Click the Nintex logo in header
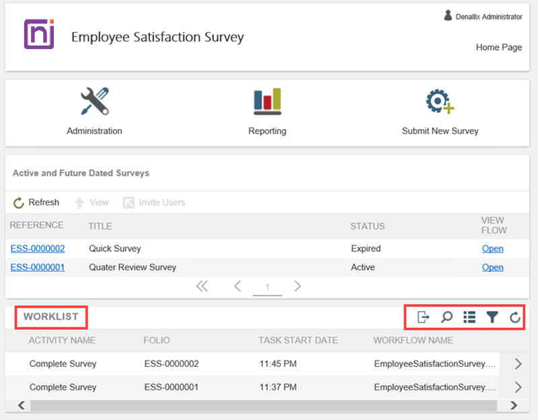The width and height of the screenshot is (538, 420). pos(38,34)
